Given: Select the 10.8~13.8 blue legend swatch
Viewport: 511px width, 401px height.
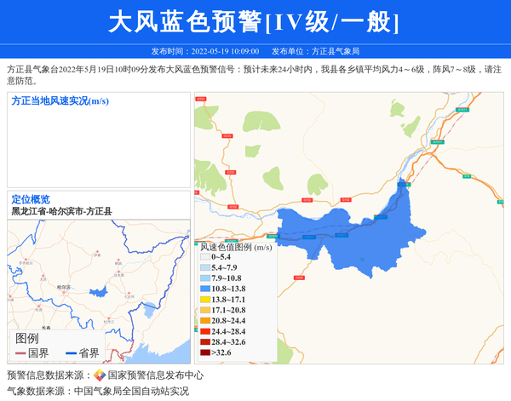Looking at the screenshot, I should point(204,289).
